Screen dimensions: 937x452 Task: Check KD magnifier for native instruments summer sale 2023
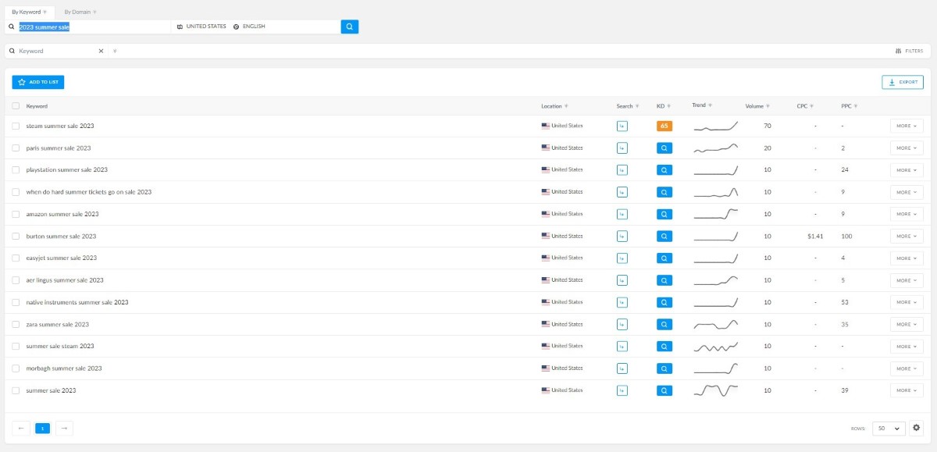tap(664, 302)
